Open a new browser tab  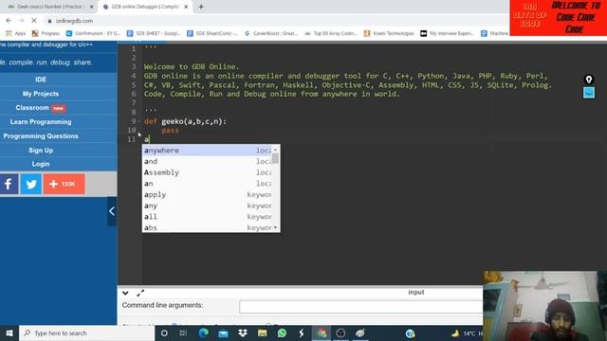201,7
